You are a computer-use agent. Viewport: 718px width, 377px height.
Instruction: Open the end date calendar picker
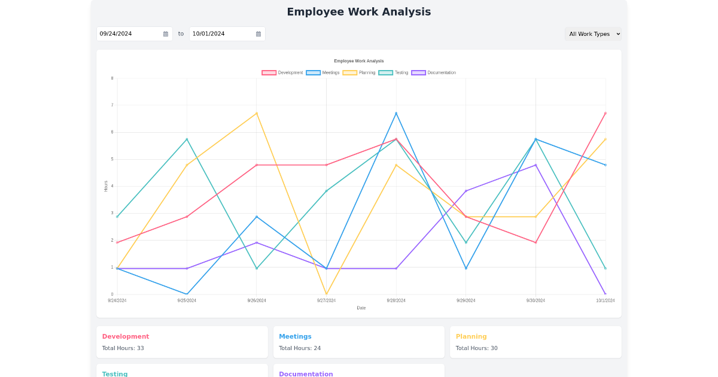258,34
